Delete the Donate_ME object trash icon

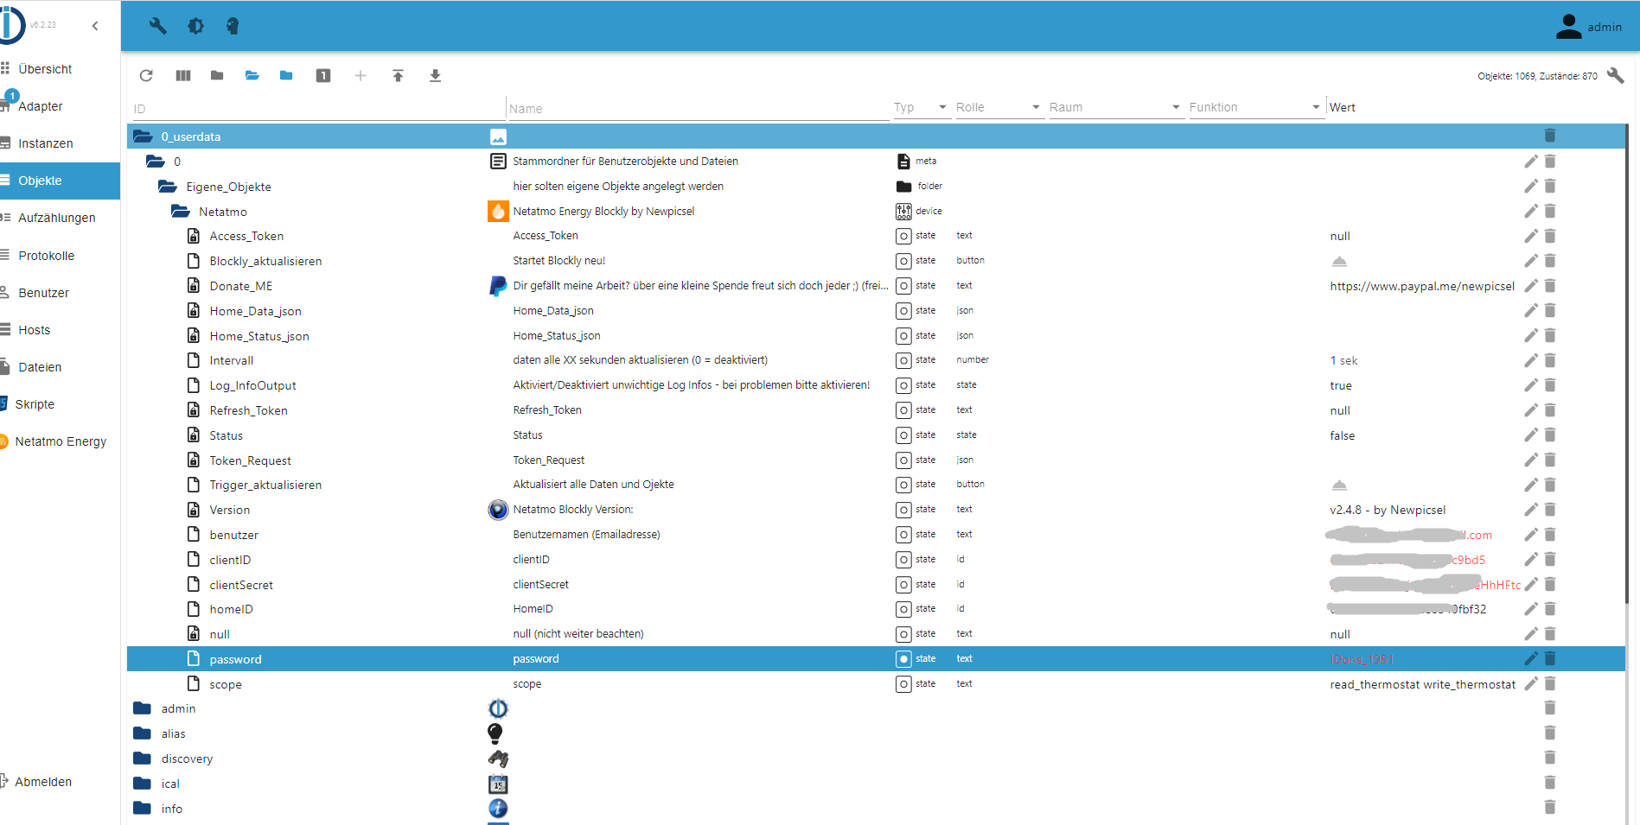coord(1550,285)
